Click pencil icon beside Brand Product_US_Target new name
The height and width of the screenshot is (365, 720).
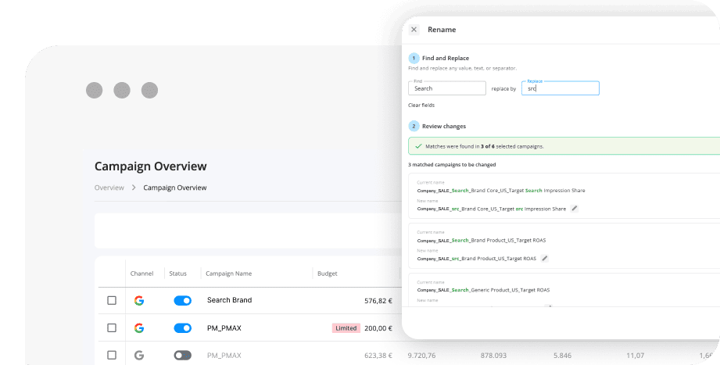(x=545, y=258)
